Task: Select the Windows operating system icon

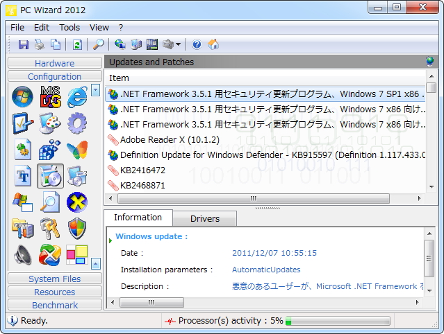Action: click(23, 97)
